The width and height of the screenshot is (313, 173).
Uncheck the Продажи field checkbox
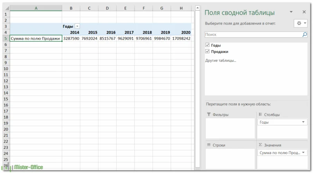coord(207,52)
